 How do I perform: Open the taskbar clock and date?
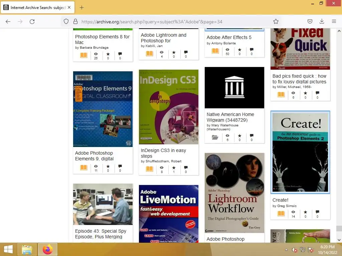tap(327, 250)
